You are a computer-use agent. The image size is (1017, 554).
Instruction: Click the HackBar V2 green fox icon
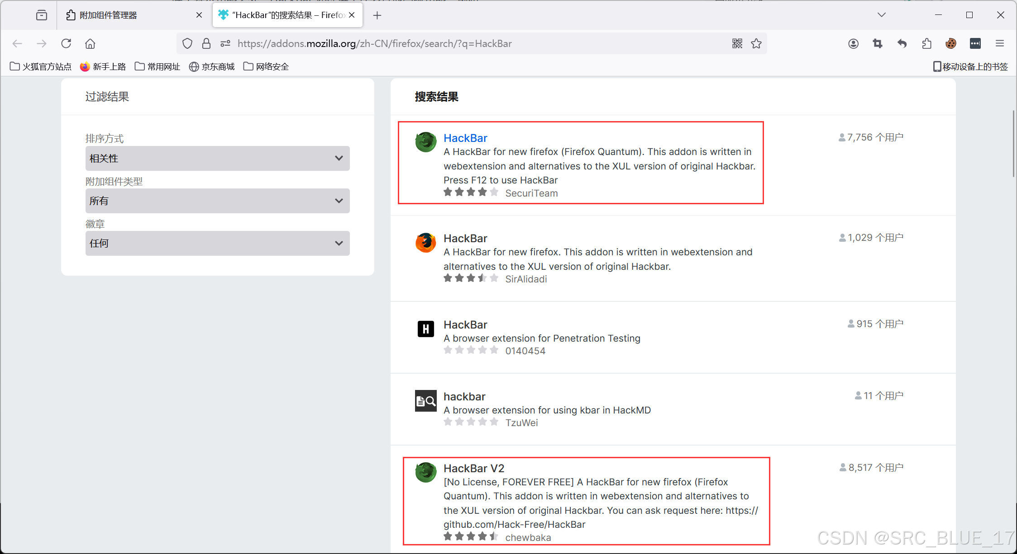point(425,472)
